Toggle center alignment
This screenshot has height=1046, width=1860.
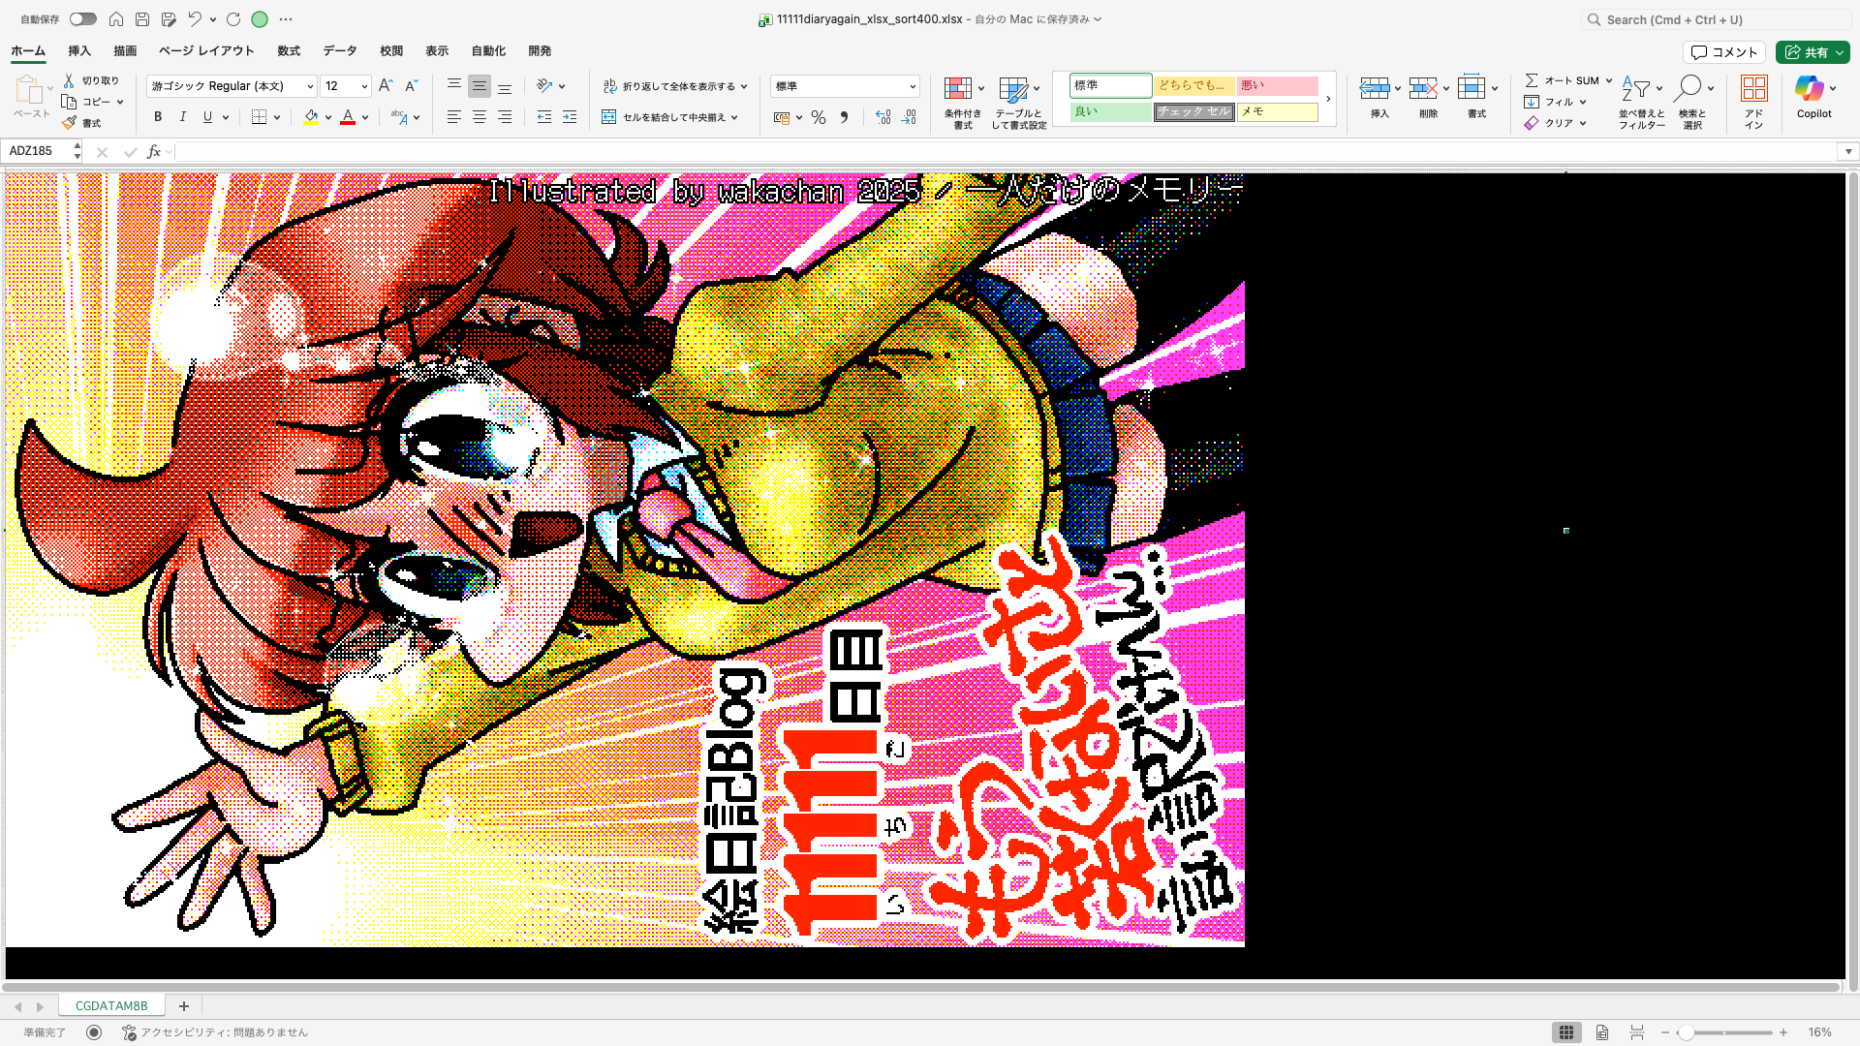coord(479,116)
